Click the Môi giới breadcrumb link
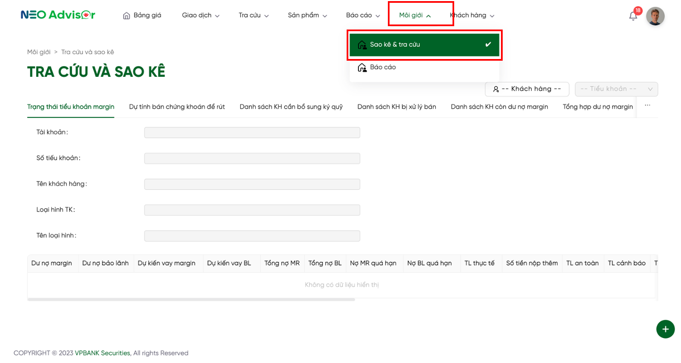This screenshot has width=681, height=363. (x=38, y=52)
